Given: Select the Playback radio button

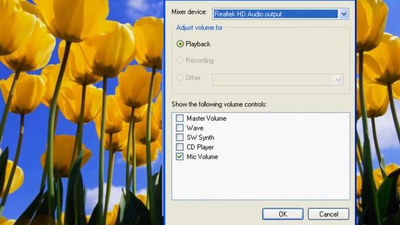Looking at the screenshot, I should click(180, 44).
